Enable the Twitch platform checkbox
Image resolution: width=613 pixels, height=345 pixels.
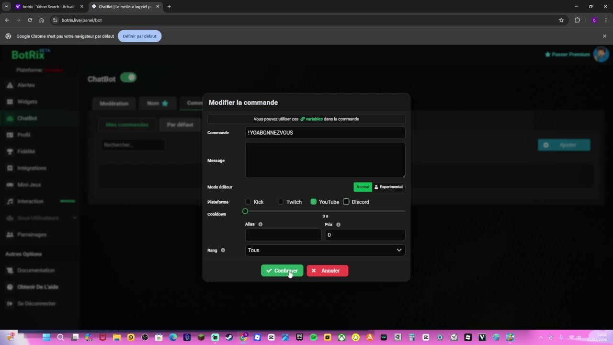(281, 202)
